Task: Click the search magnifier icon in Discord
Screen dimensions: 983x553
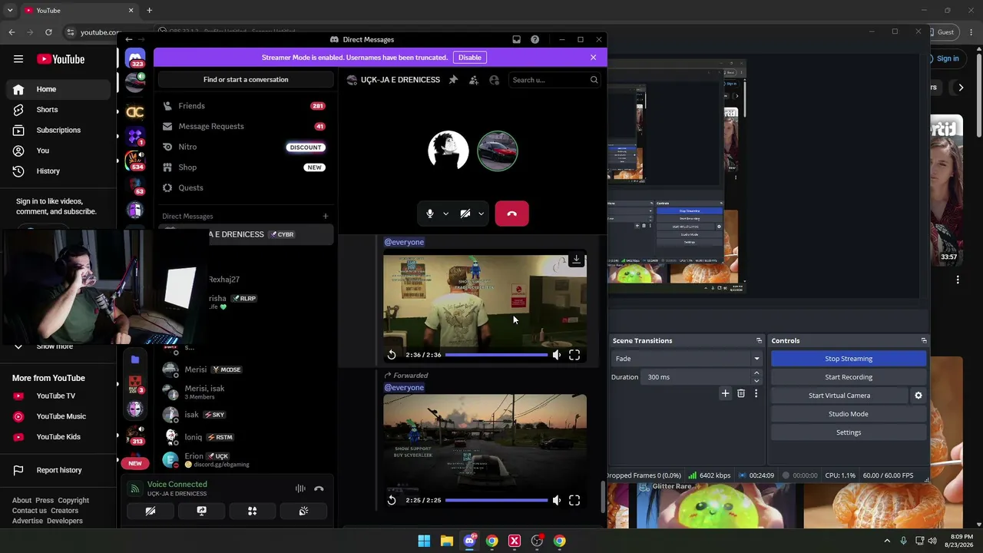Action: click(594, 80)
